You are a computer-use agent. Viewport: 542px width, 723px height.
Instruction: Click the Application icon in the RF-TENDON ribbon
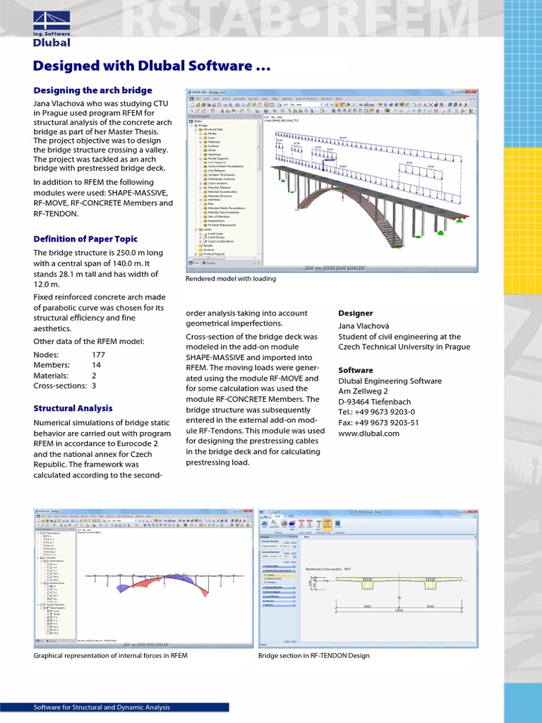tap(275, 525)
